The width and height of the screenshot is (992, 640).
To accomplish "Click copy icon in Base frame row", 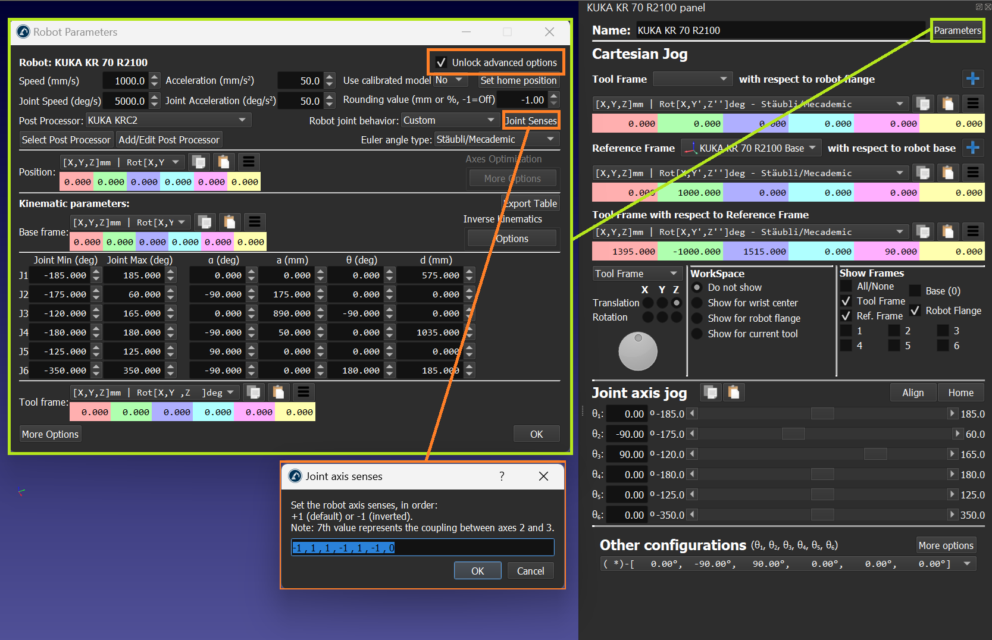I will pos(205,222).
